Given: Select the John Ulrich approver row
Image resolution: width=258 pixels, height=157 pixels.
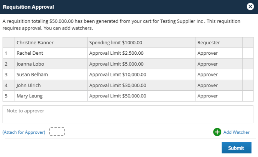Looking at the screenshot, I should coord(128,85).
